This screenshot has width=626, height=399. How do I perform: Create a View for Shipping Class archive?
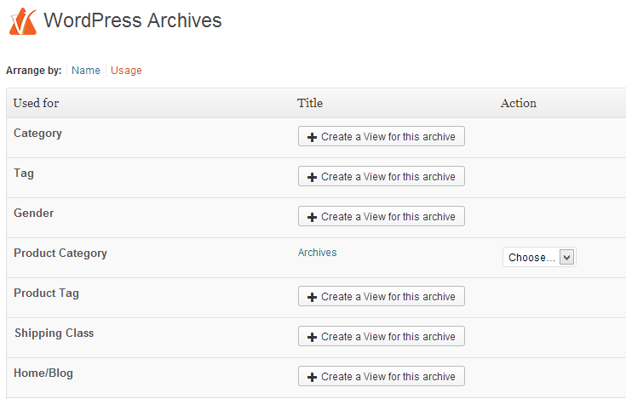pos(382,336)
